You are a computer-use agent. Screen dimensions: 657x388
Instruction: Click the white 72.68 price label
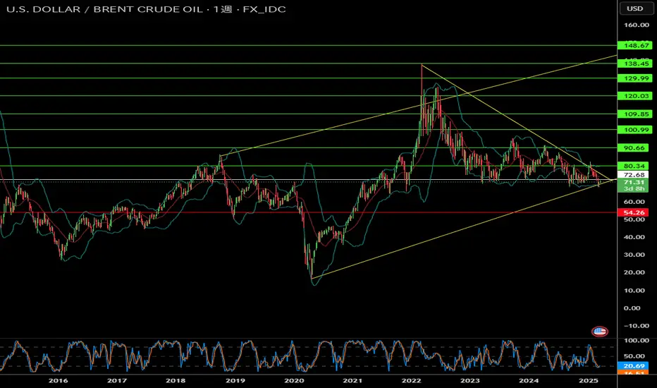[x=633, y=174]
